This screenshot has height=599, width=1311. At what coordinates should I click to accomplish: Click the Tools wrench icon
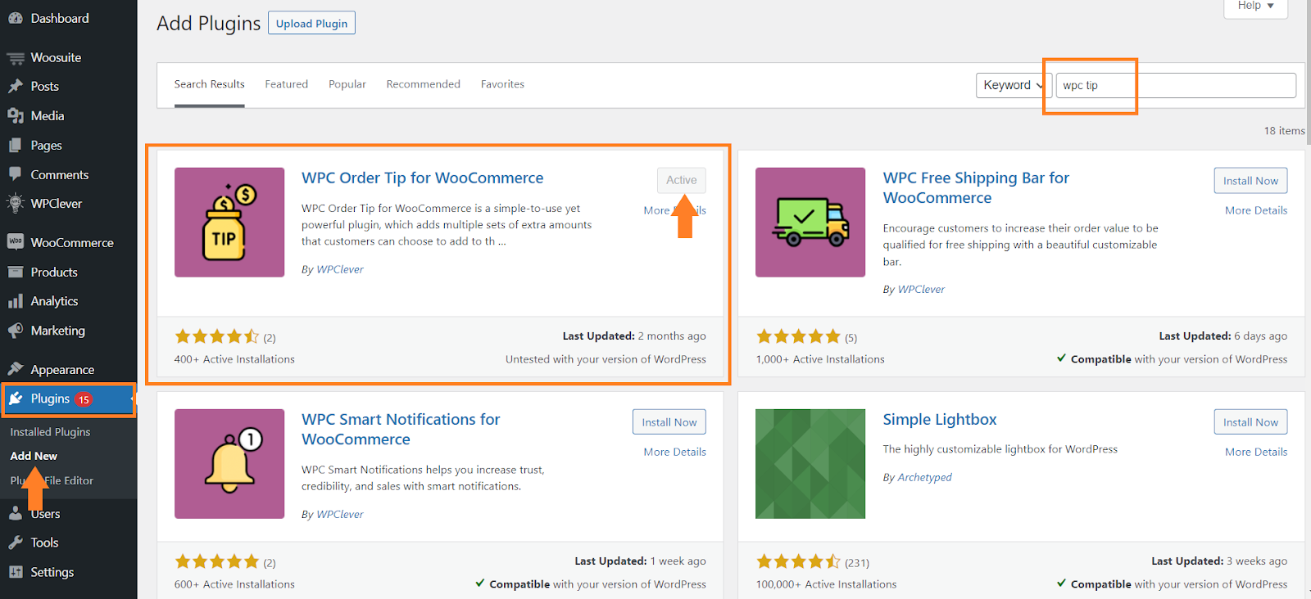[x=16, y=543]
